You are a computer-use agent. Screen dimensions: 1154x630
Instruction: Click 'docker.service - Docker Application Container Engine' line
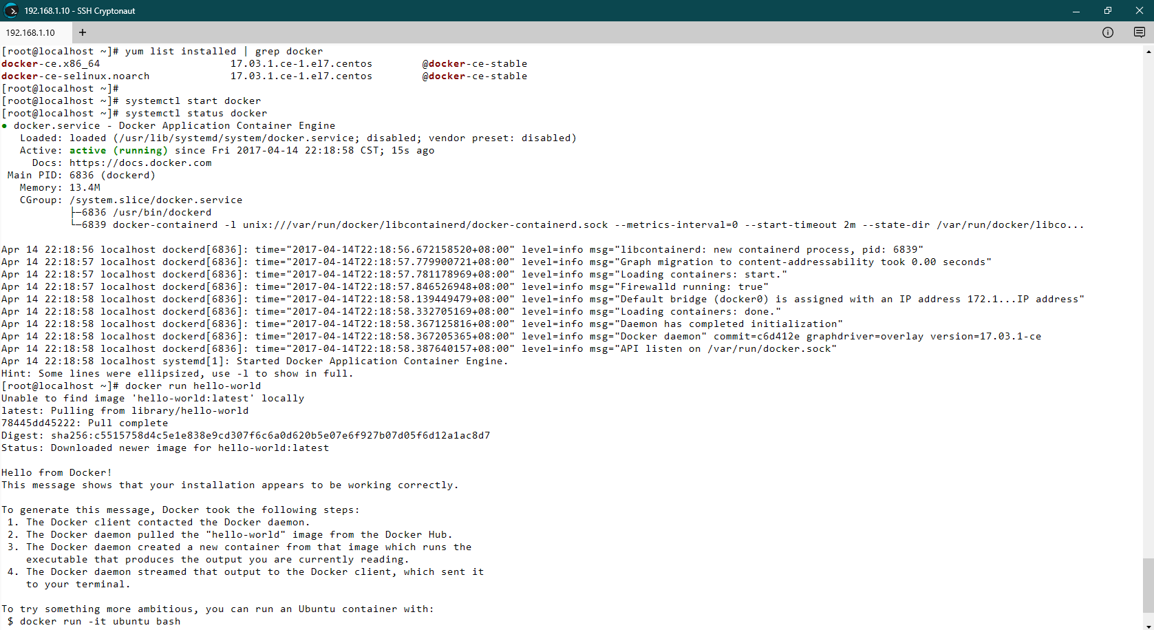(169, 126)
